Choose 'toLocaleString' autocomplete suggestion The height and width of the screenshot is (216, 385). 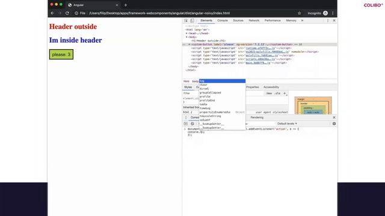point(222,116)
